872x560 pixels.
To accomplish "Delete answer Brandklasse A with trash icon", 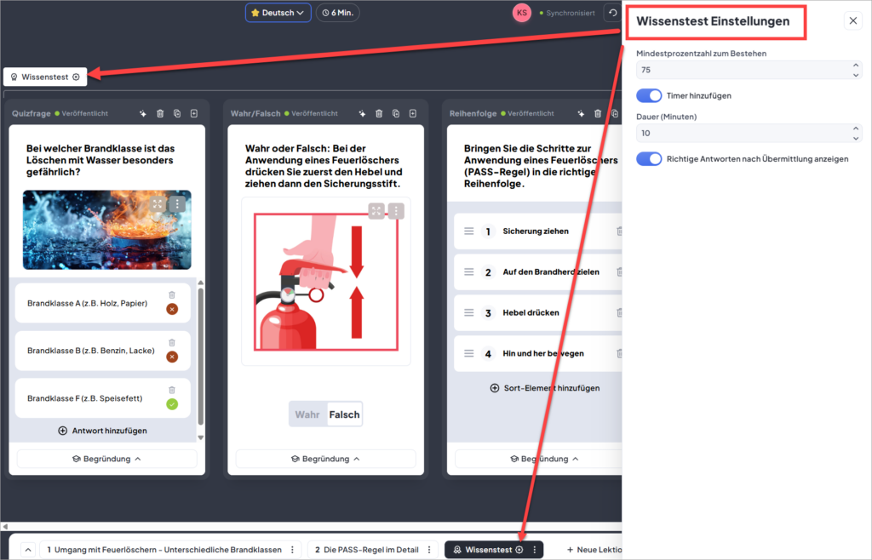I will click(171, 294).
